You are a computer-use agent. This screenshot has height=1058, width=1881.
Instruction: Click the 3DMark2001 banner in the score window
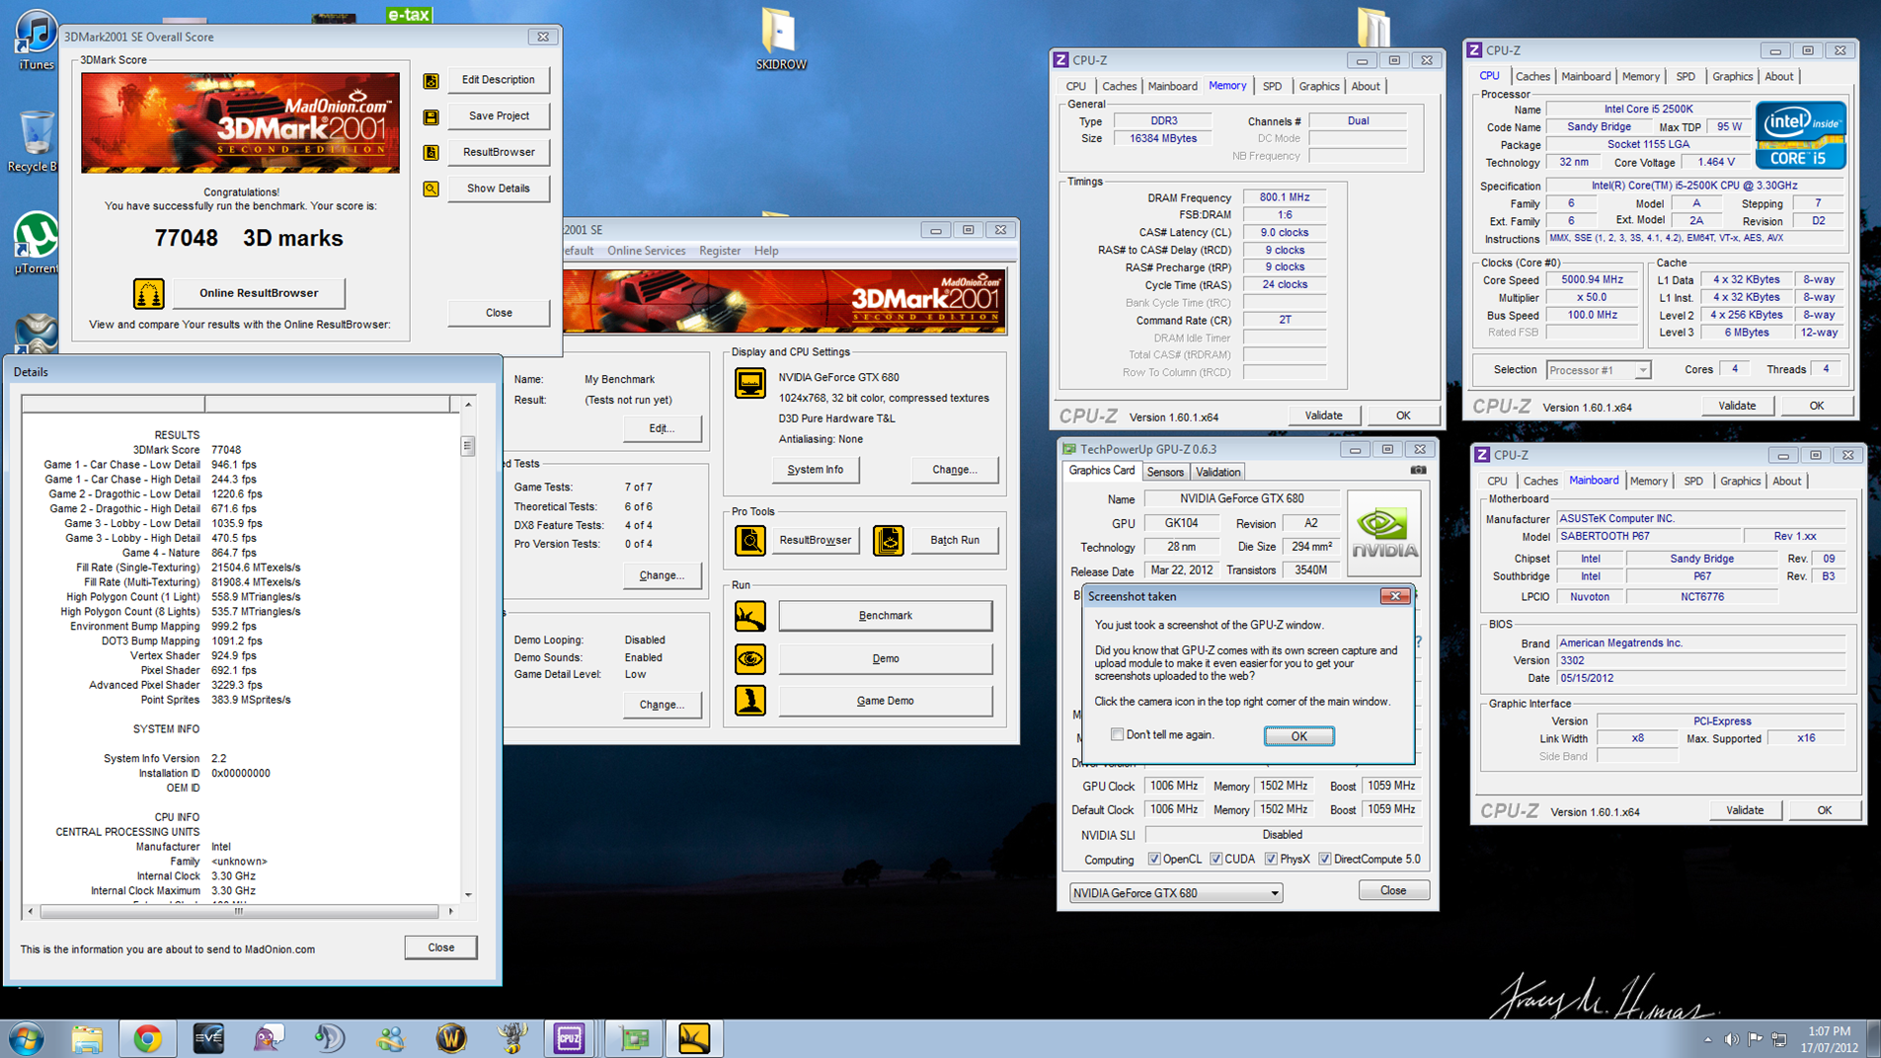[x=240, y=122]
